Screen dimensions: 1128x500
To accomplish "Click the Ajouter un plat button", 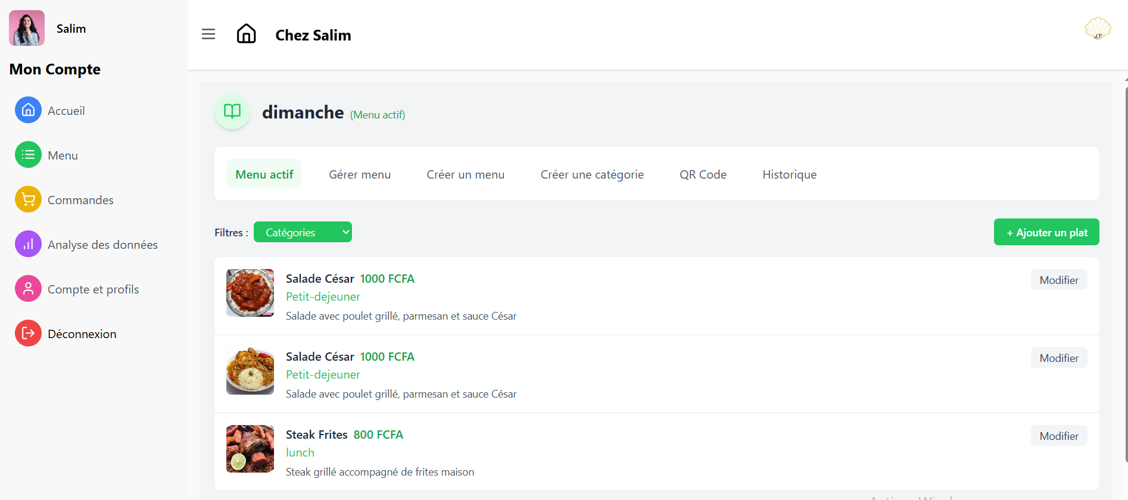I will (1046, 232).
